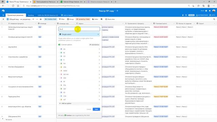Open the view switcher Общий вид
This screenshot has height=122, width=217.
click(x=19, y=19)
